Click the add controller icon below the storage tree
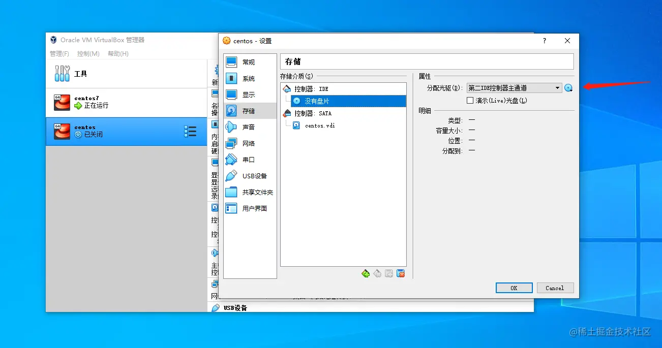 click(x=366, y=273)
